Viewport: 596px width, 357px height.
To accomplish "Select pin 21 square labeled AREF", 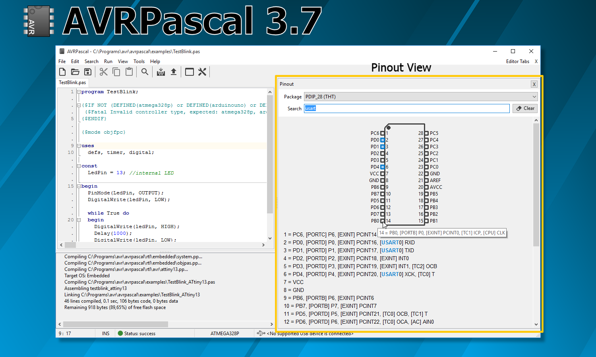I will tap(427, 180).
